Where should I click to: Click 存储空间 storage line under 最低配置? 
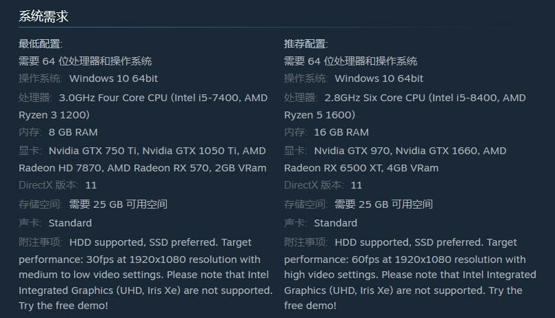pyautogui.click(x=92, y=204)
